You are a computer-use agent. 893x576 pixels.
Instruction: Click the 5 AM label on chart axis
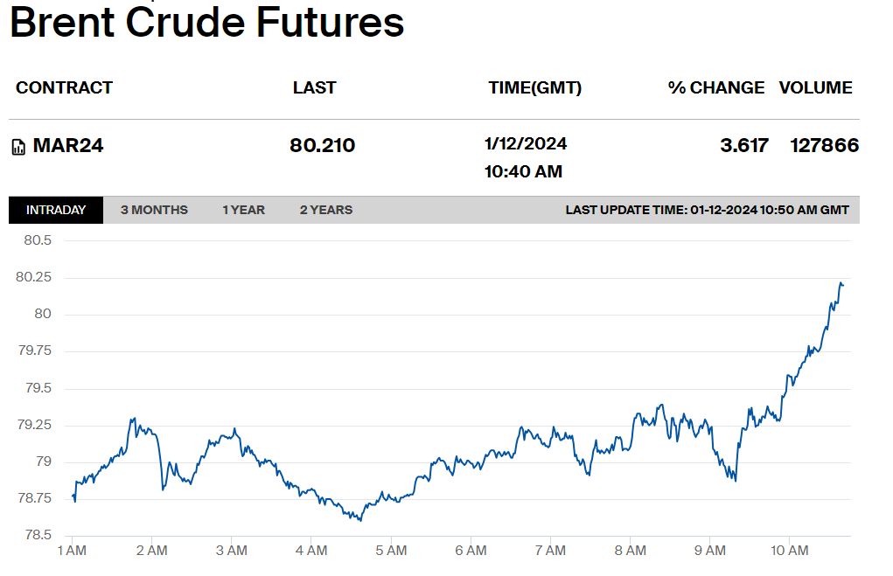391,551
